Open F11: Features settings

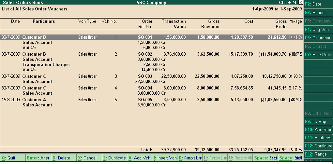pos(318,138)
